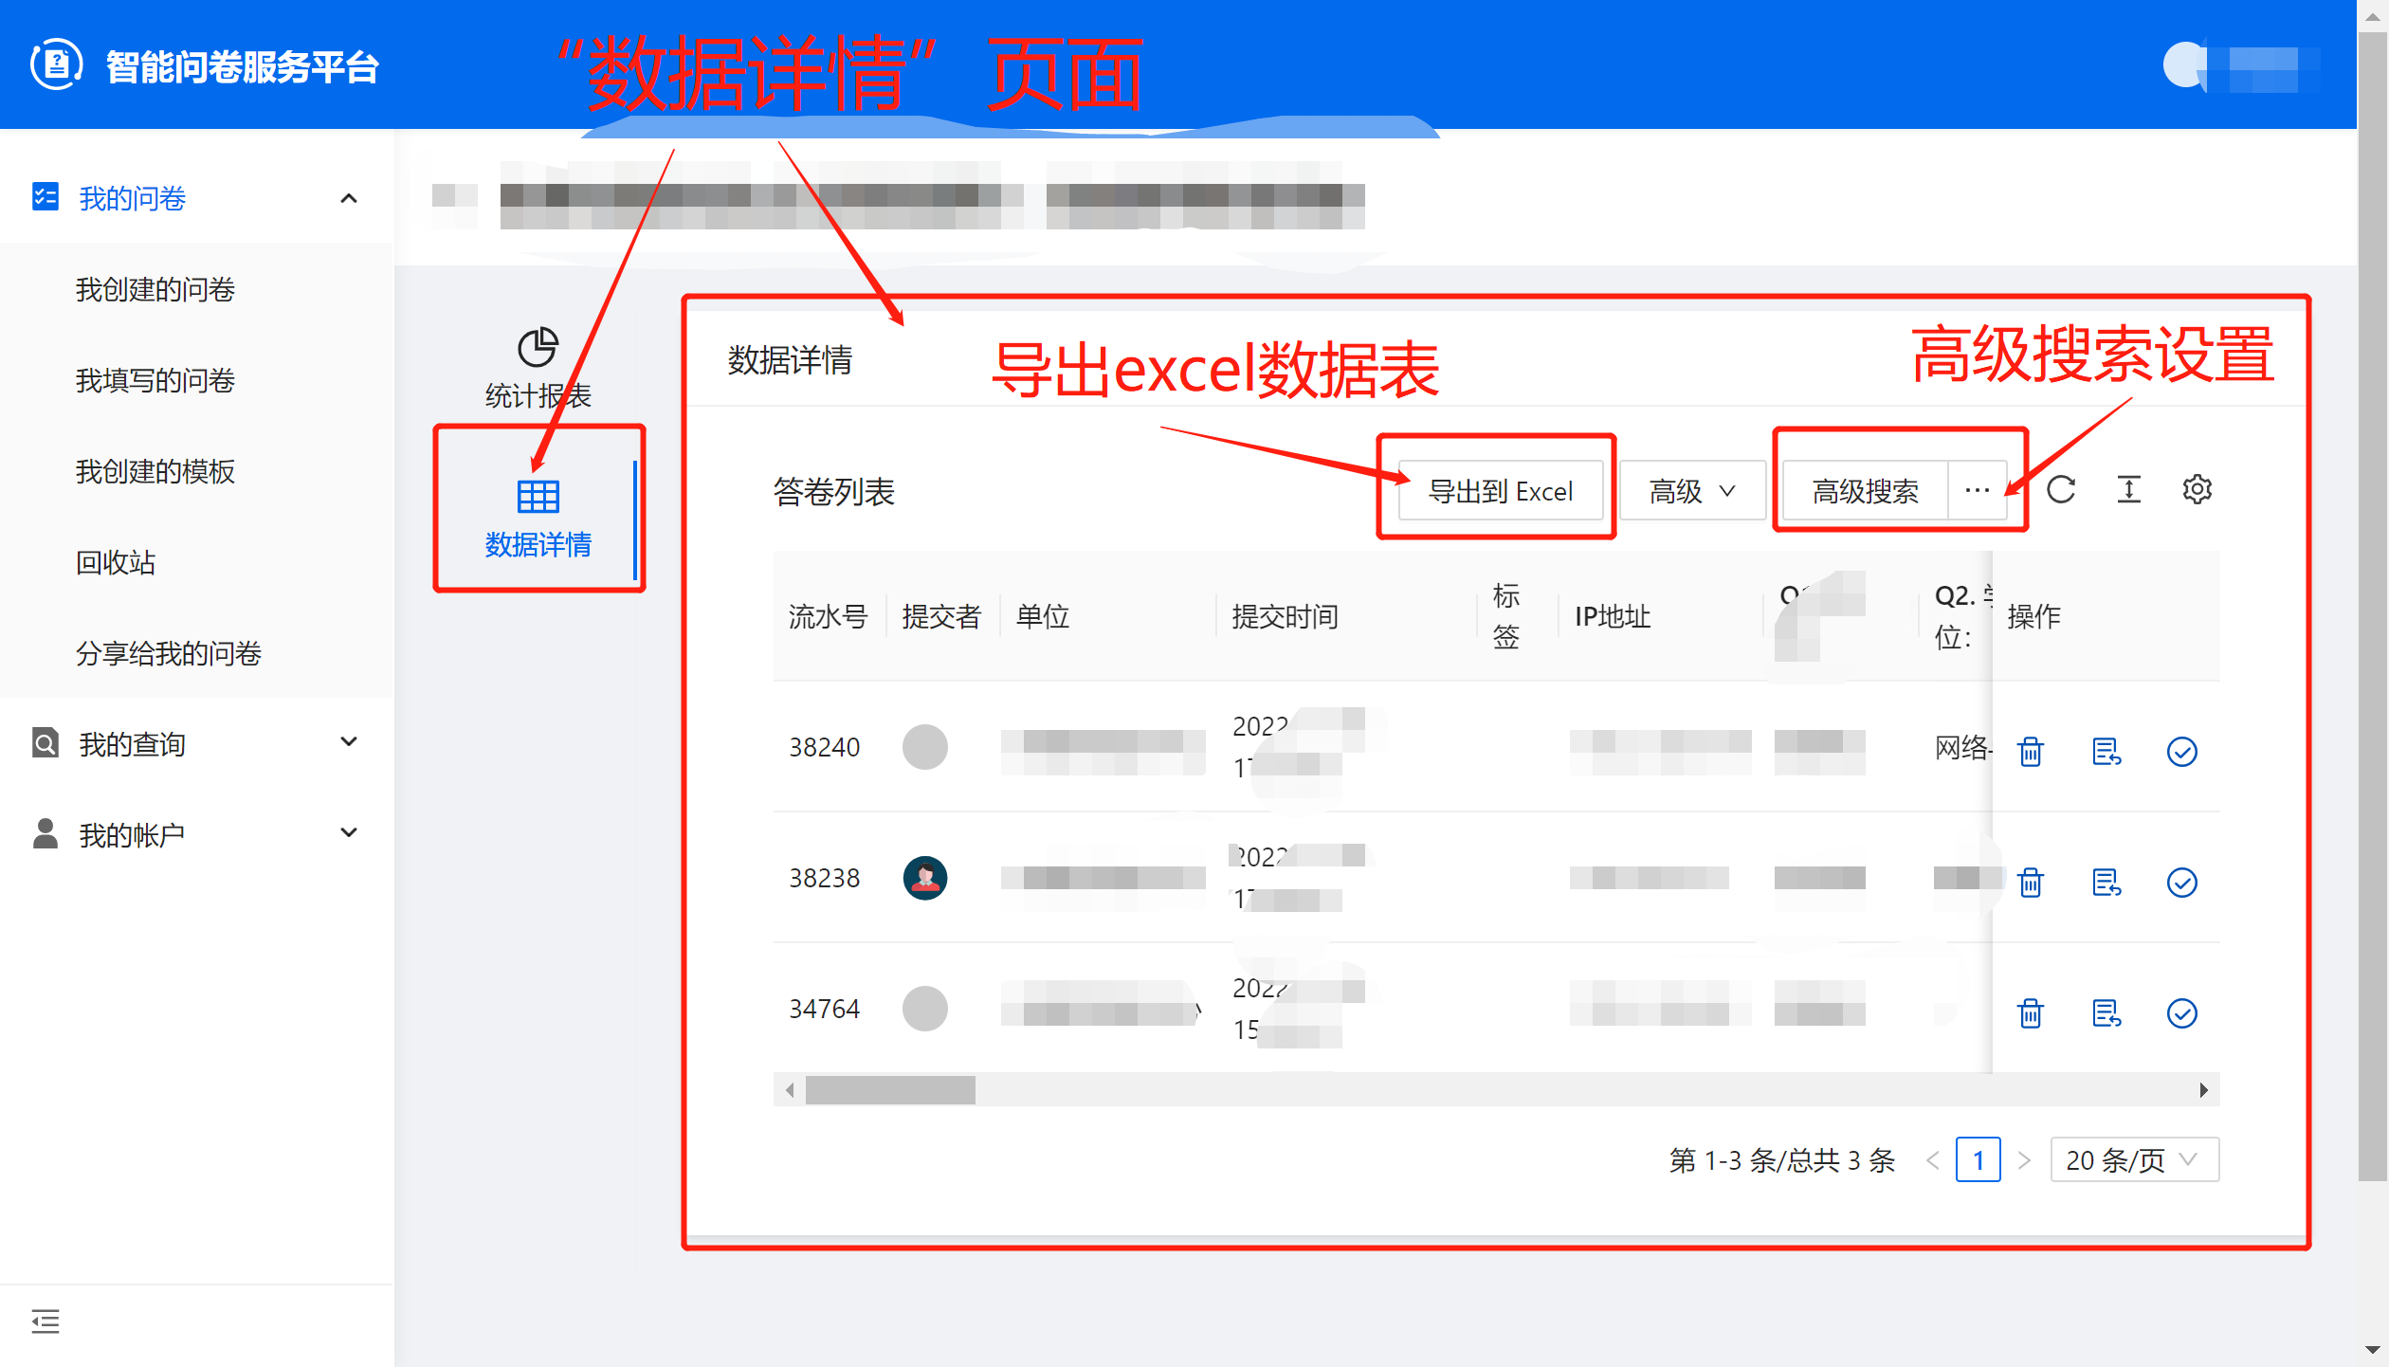Viewport: 2389px width, 1367px height.
Task: Open the 20 条/页 page size dropdown
Action: tap(2134, 1159)
